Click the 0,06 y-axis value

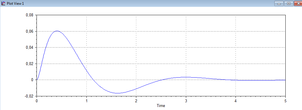pyautogui.click(x=29, y=31)
